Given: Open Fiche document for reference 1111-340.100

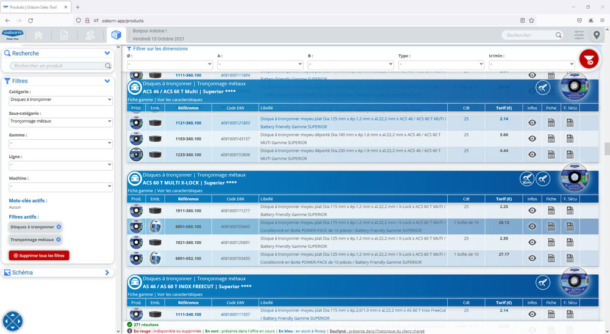Looking at the screenshot, I should [551, 314].
